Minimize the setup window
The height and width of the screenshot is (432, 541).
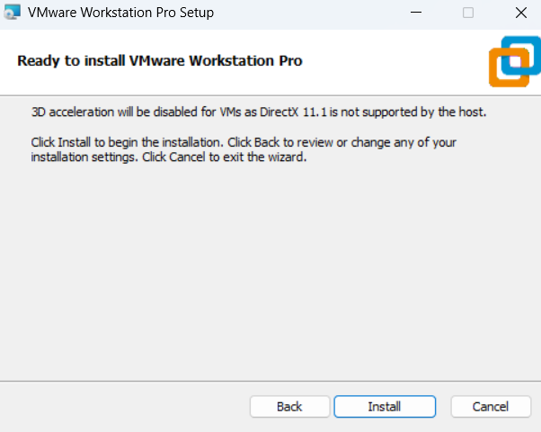point(415,13)
